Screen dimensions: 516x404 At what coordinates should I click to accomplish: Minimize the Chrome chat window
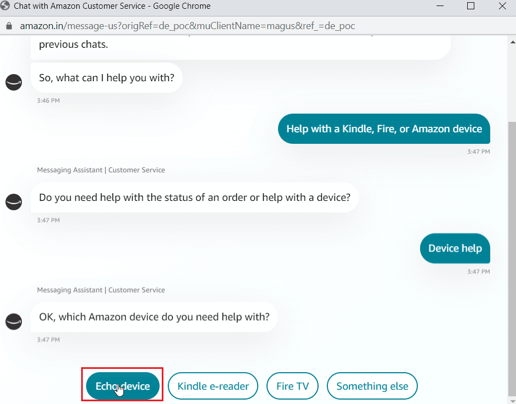pos(440,6)
